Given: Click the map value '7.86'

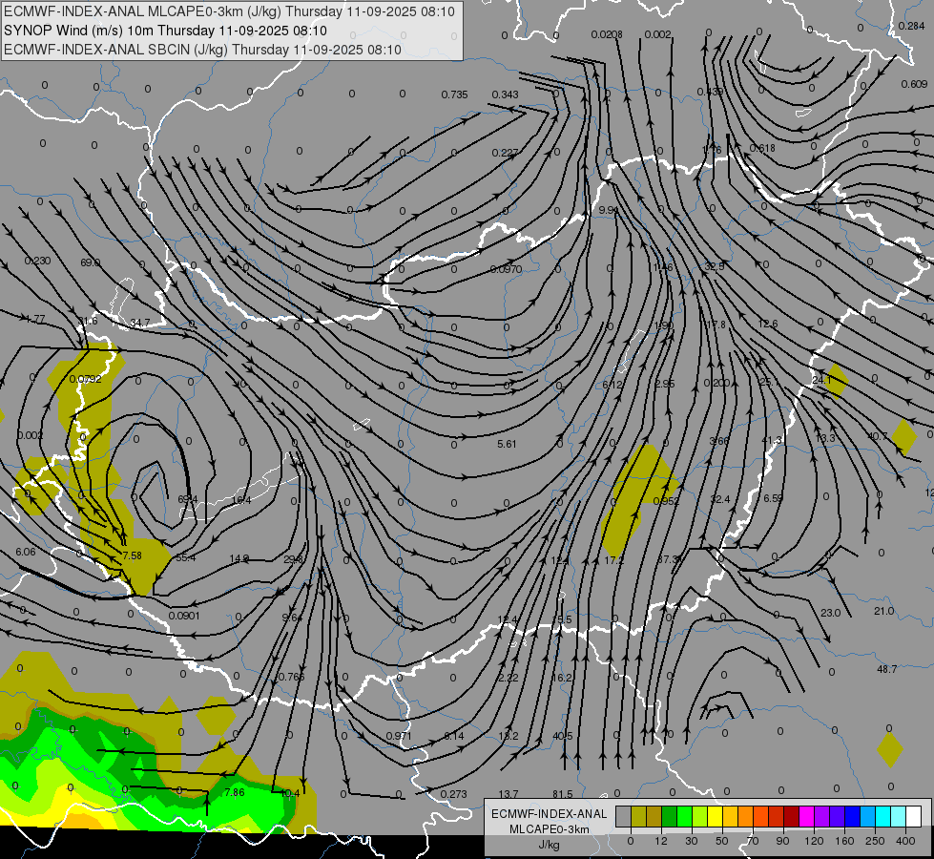Looking at the screenshot, I should (x=235, y=792).
